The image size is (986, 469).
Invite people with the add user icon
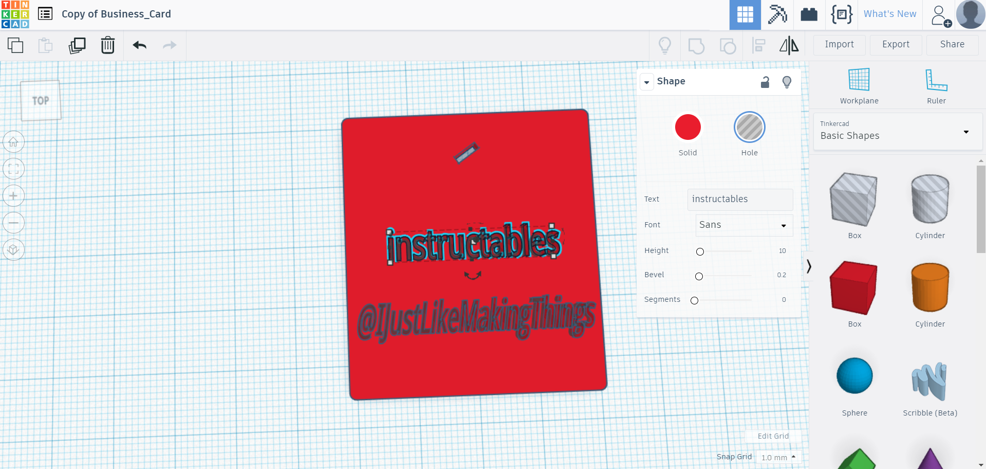click(x=941, y=15)
